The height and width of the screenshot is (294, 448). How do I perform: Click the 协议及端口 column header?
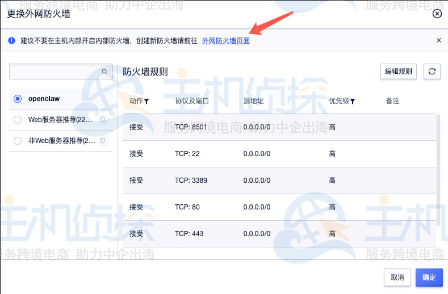tap(192, 101)
